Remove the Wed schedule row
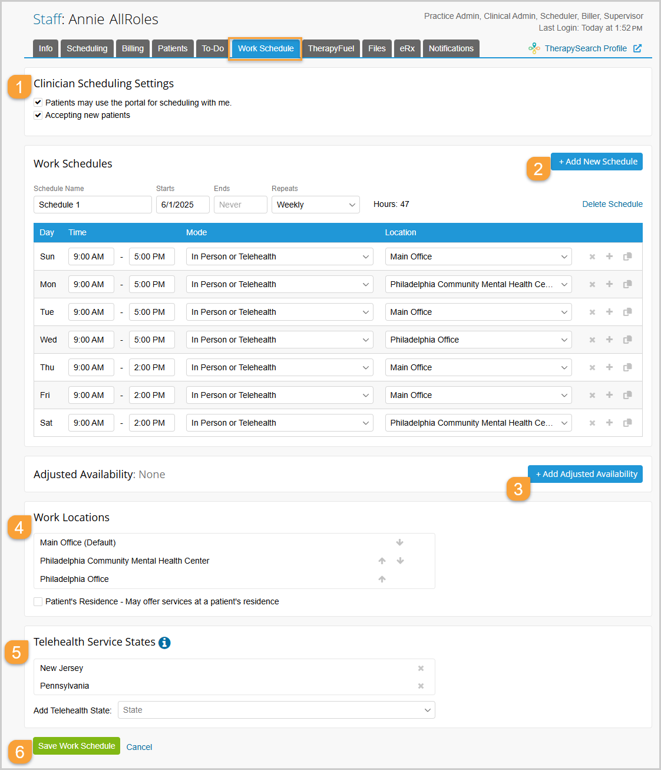This screenshot has height=770, width=661. pyautogui.click(x=592, y=340)
